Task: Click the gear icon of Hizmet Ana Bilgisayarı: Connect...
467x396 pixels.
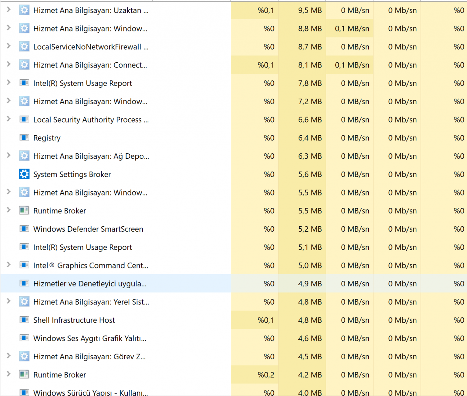Action: (x=24, y=65)
